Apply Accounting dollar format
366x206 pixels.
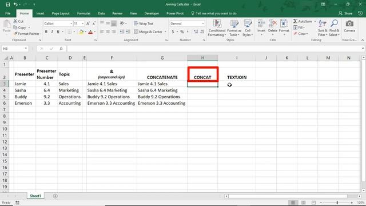(173, 32)
